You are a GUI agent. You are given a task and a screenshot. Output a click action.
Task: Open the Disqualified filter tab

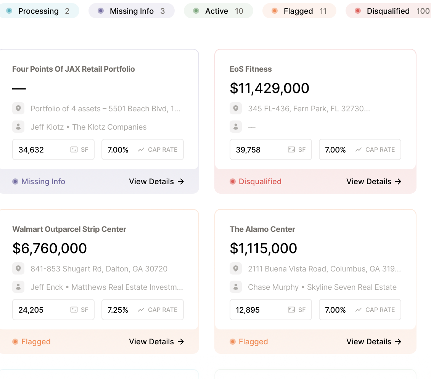[389, 11]
